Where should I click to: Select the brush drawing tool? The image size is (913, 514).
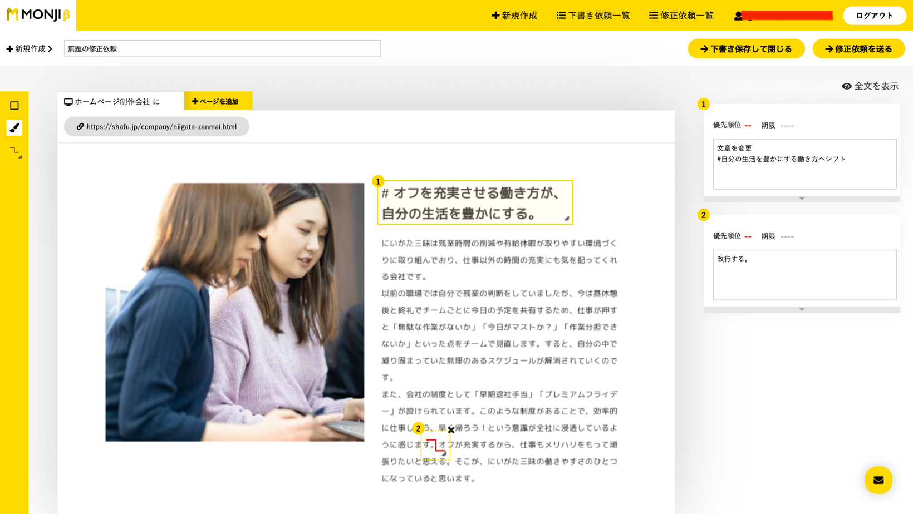14,128
